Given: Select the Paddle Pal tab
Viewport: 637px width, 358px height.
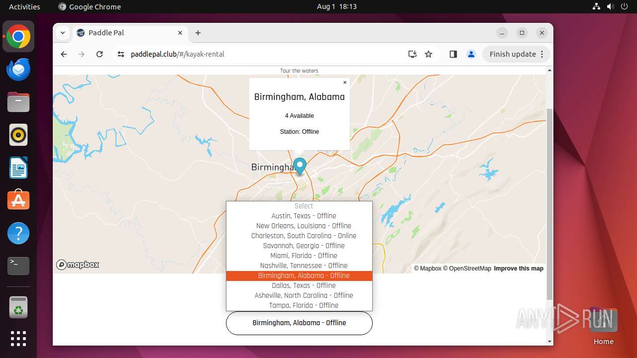Looking at the screenshot, I should click(x=130, y=33).
